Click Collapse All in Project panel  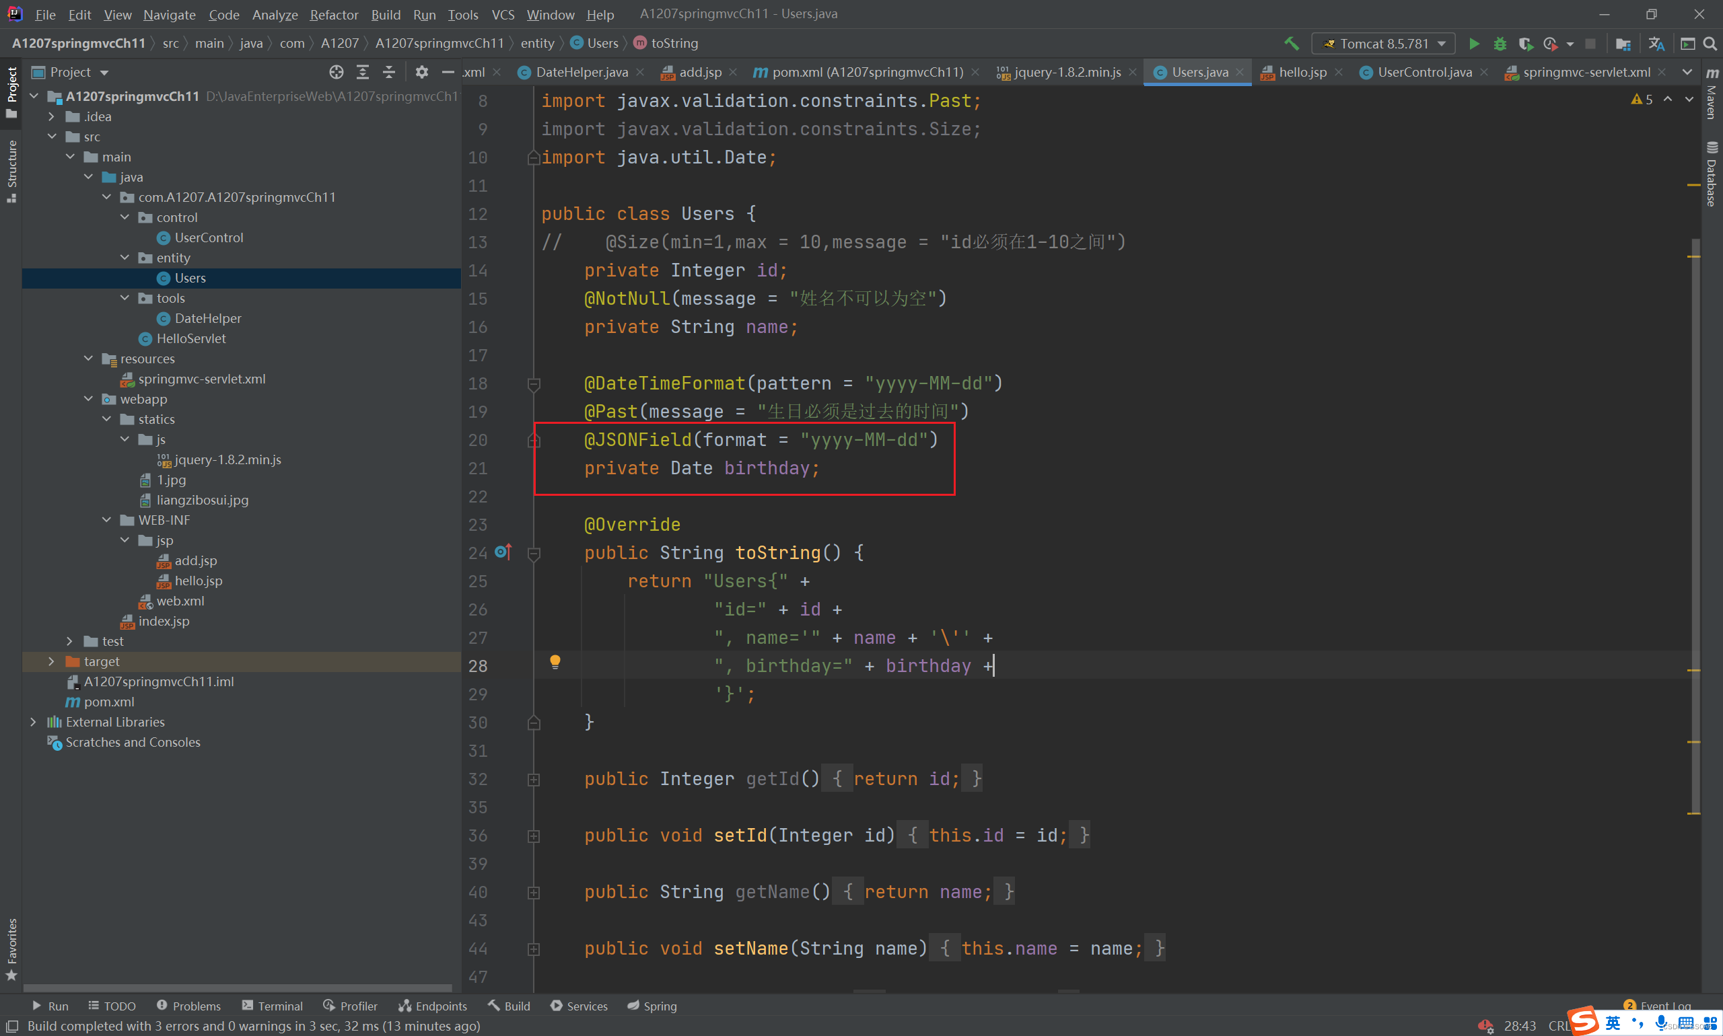click(389, 72)
